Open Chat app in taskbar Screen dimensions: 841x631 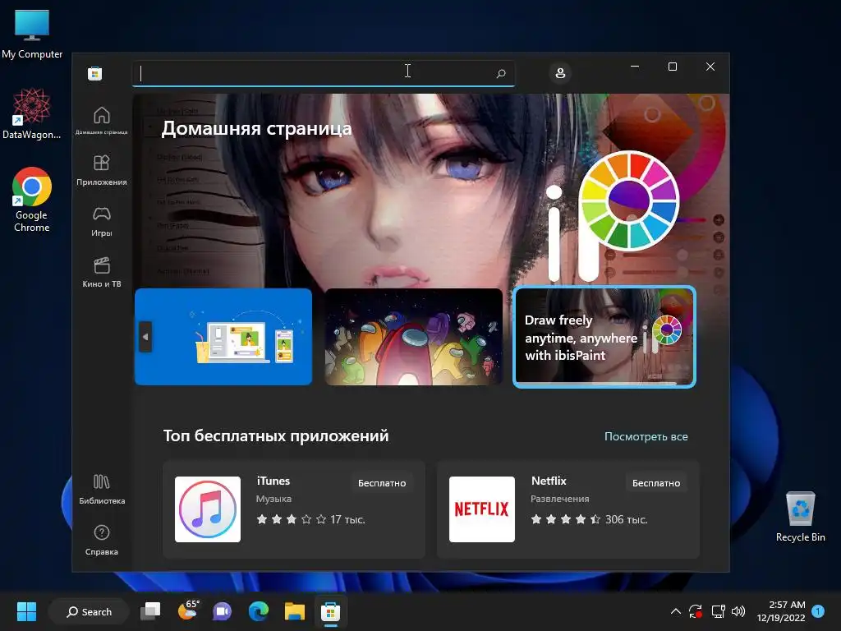(x=222, y=611)
